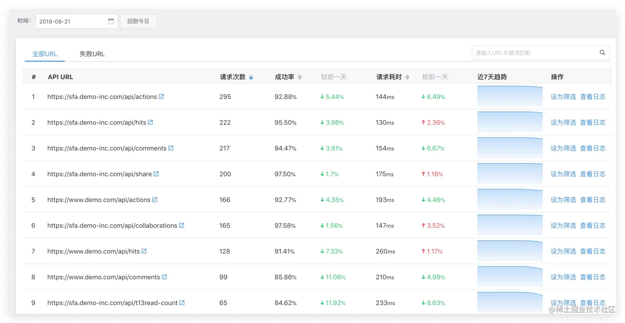Click 设为筛选 for sfa api/actions row
The height and width of the screenshot is (323, 625).
[x=563, y=97]
